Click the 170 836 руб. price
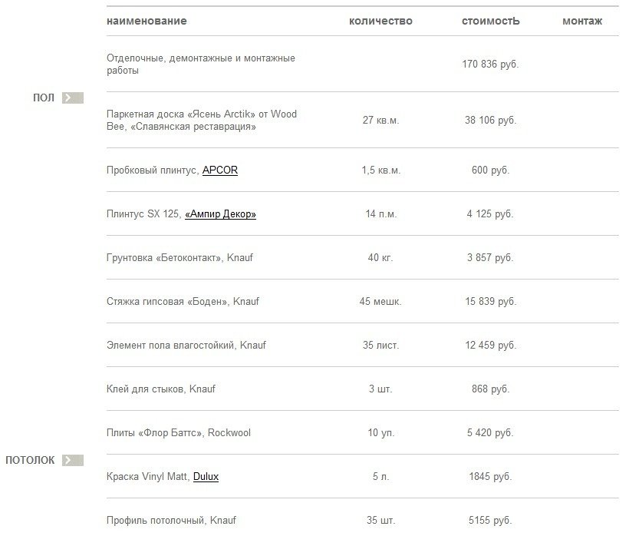629x536 pixels. pyautogui.click(x=490, y=65)
